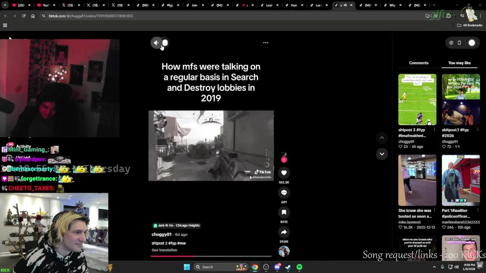Click the browser address bar URL
Screen dimensions: 486x273
coord(91,16)
